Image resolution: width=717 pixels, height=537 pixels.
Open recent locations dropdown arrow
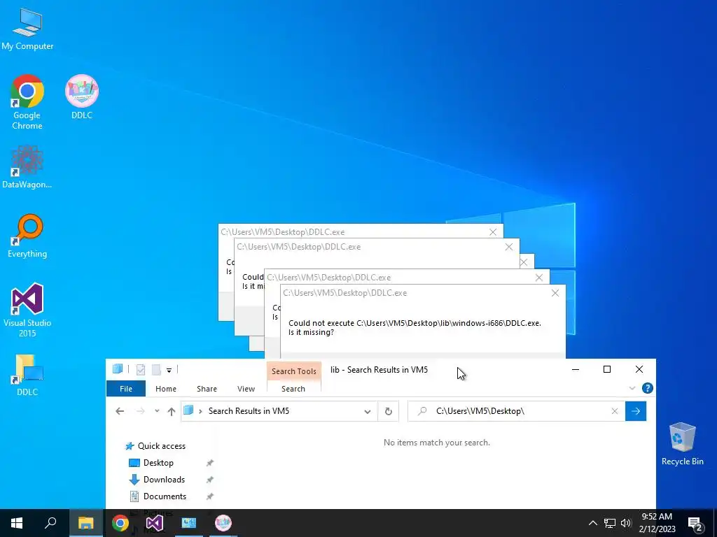pos(157,411)
